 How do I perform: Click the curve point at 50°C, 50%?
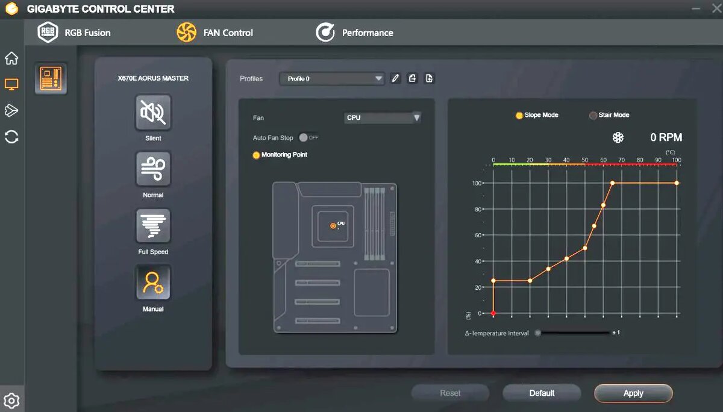[585, 248]
